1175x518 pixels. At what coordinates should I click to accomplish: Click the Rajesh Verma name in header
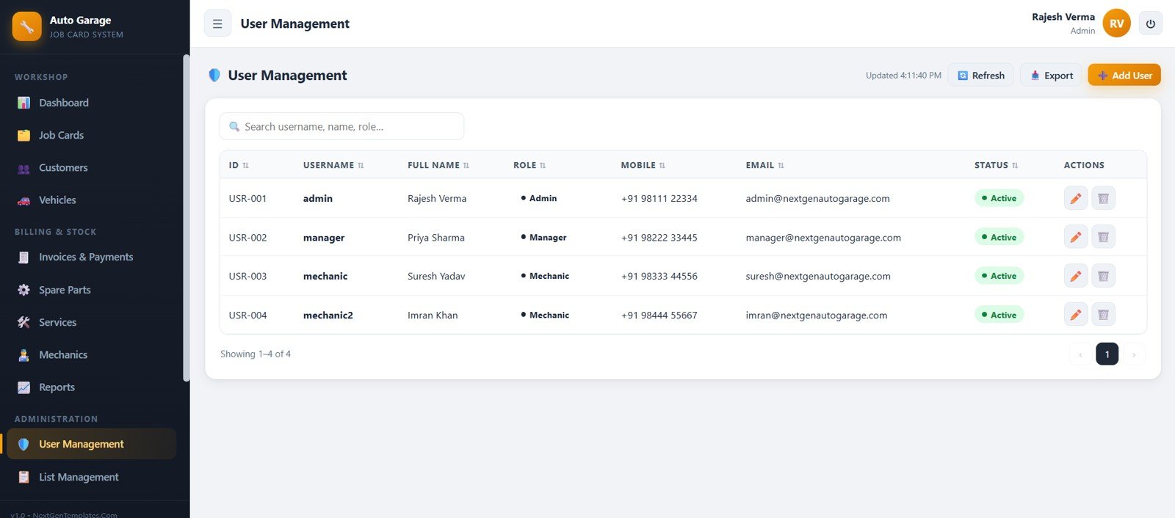pyautogui.click(x=1063, y=17)
